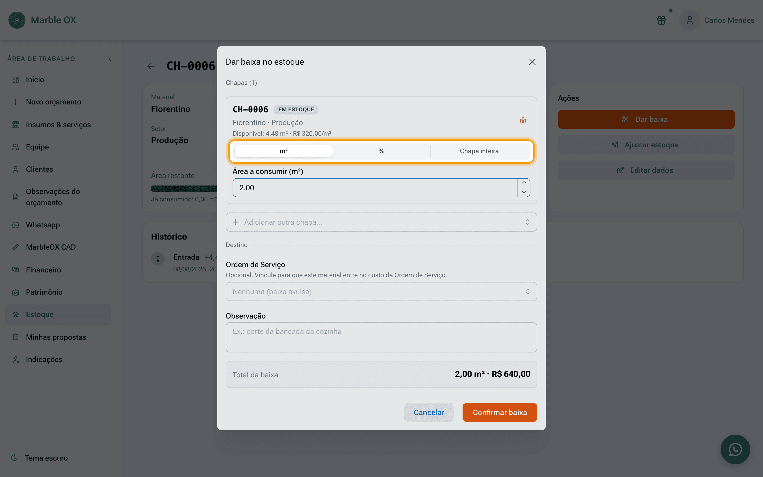Click the Área a consumir input field

[x=375, y=188]
